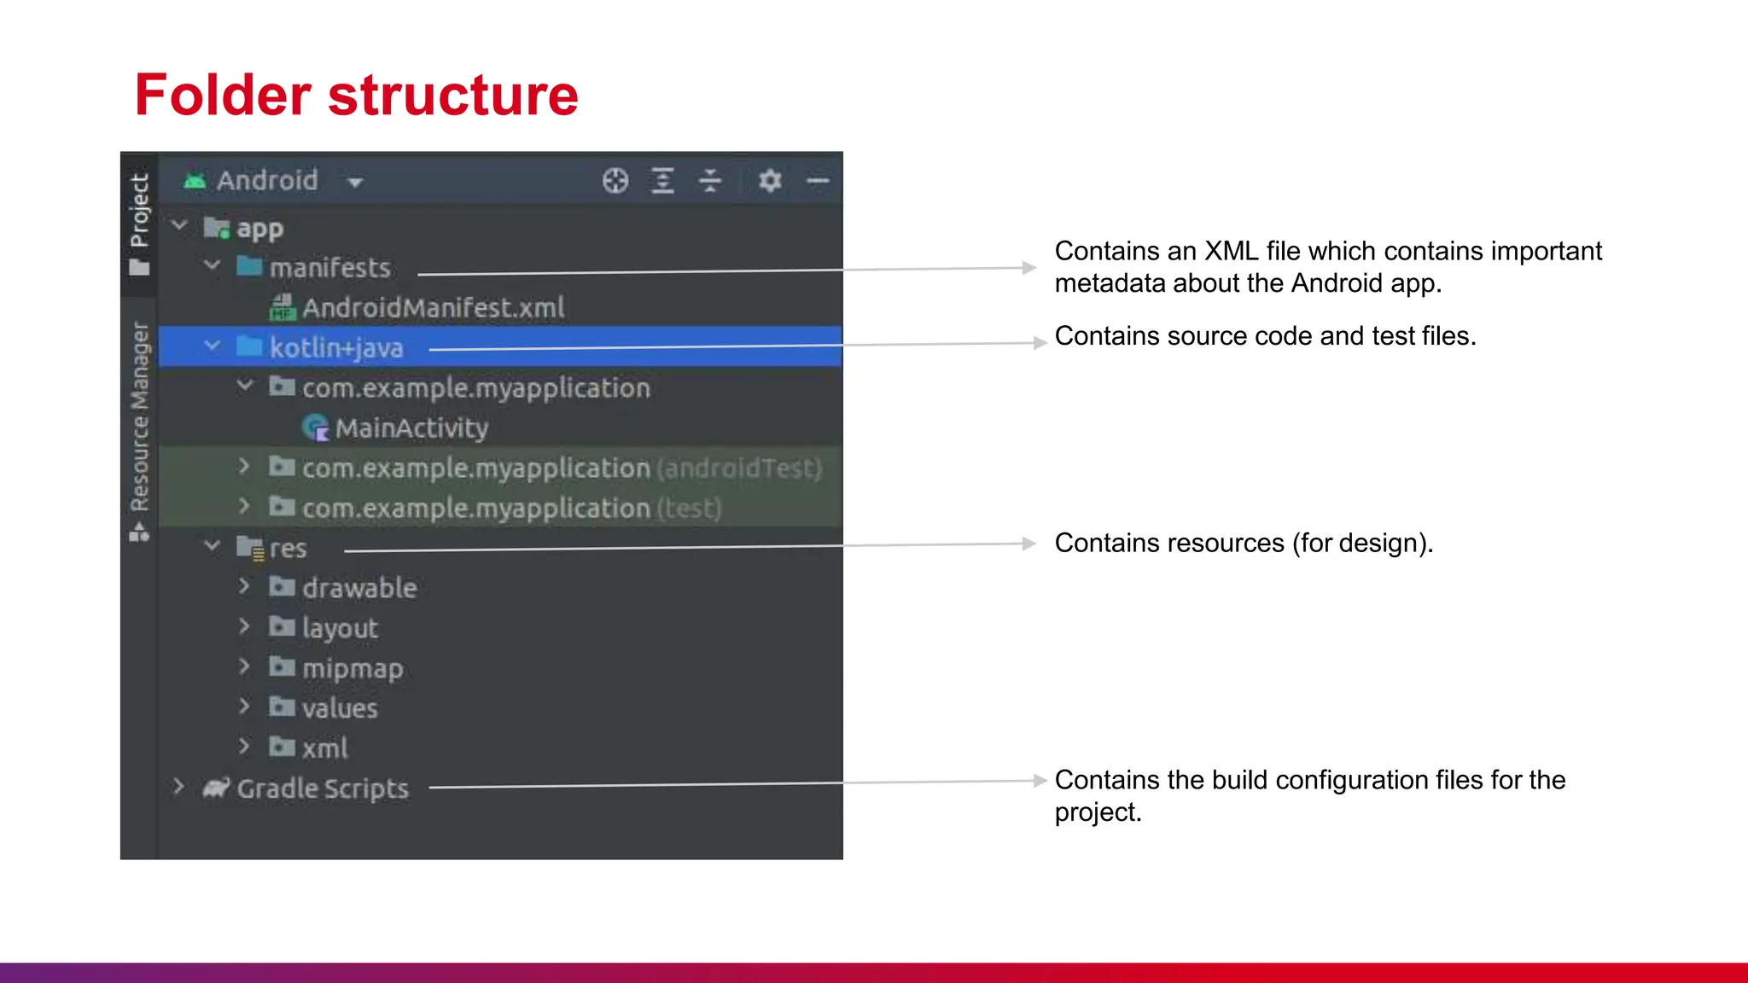Expand the drawable folder chevron

244,586
